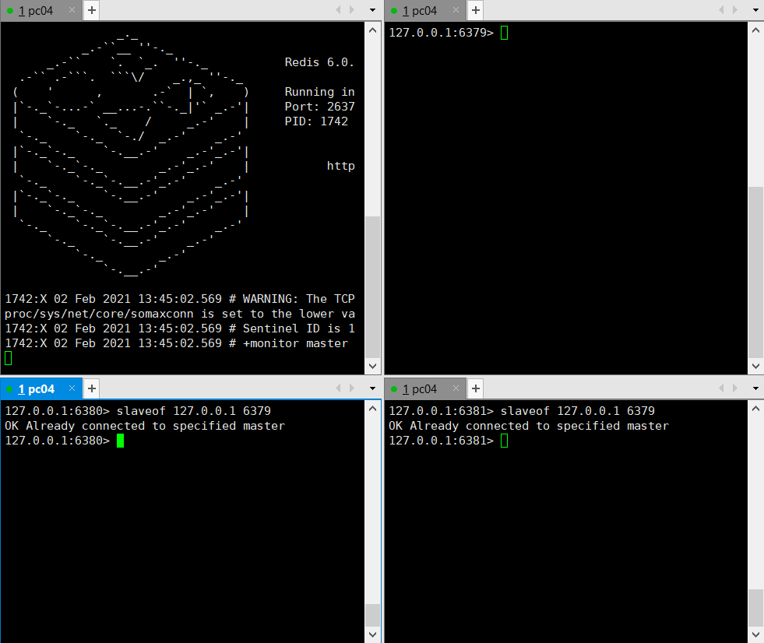Close the pc04 tab in the 6381 pane

tap(456, 388)
